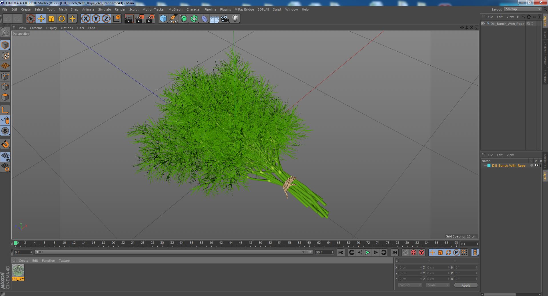The image size is (548, 296).
Task: Toggle coordinate system icon
Action: click(x=117, y=19)
